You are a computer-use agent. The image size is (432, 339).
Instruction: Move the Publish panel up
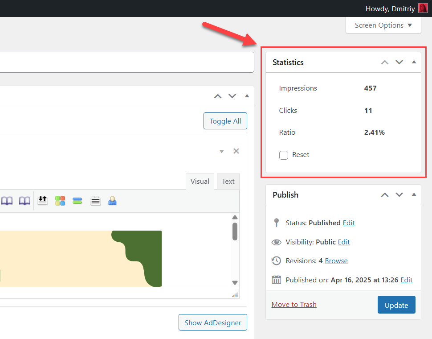(x=385, y=195)
